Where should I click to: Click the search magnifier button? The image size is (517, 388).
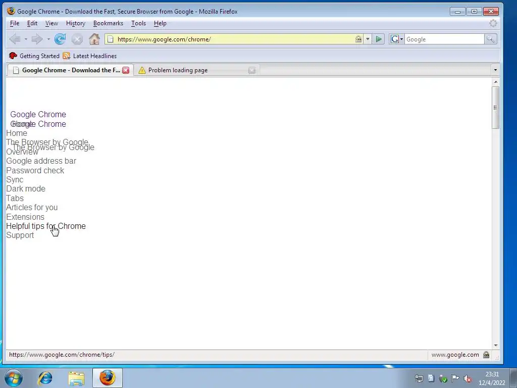point(491,39)
